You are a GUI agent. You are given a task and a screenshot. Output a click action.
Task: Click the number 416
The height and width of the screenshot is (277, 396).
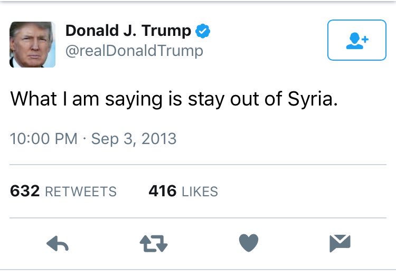tap(162, 191)
